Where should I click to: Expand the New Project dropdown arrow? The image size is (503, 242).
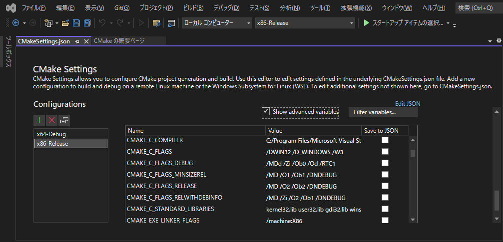pos(57,23)
